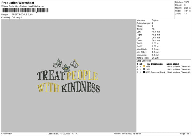
Task: Click the Zoom value 1:1
Action: click(186, 14)
